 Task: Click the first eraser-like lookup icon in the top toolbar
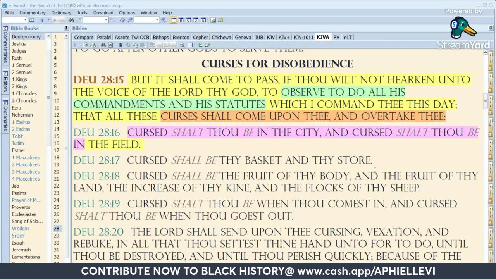click(122, 20)
